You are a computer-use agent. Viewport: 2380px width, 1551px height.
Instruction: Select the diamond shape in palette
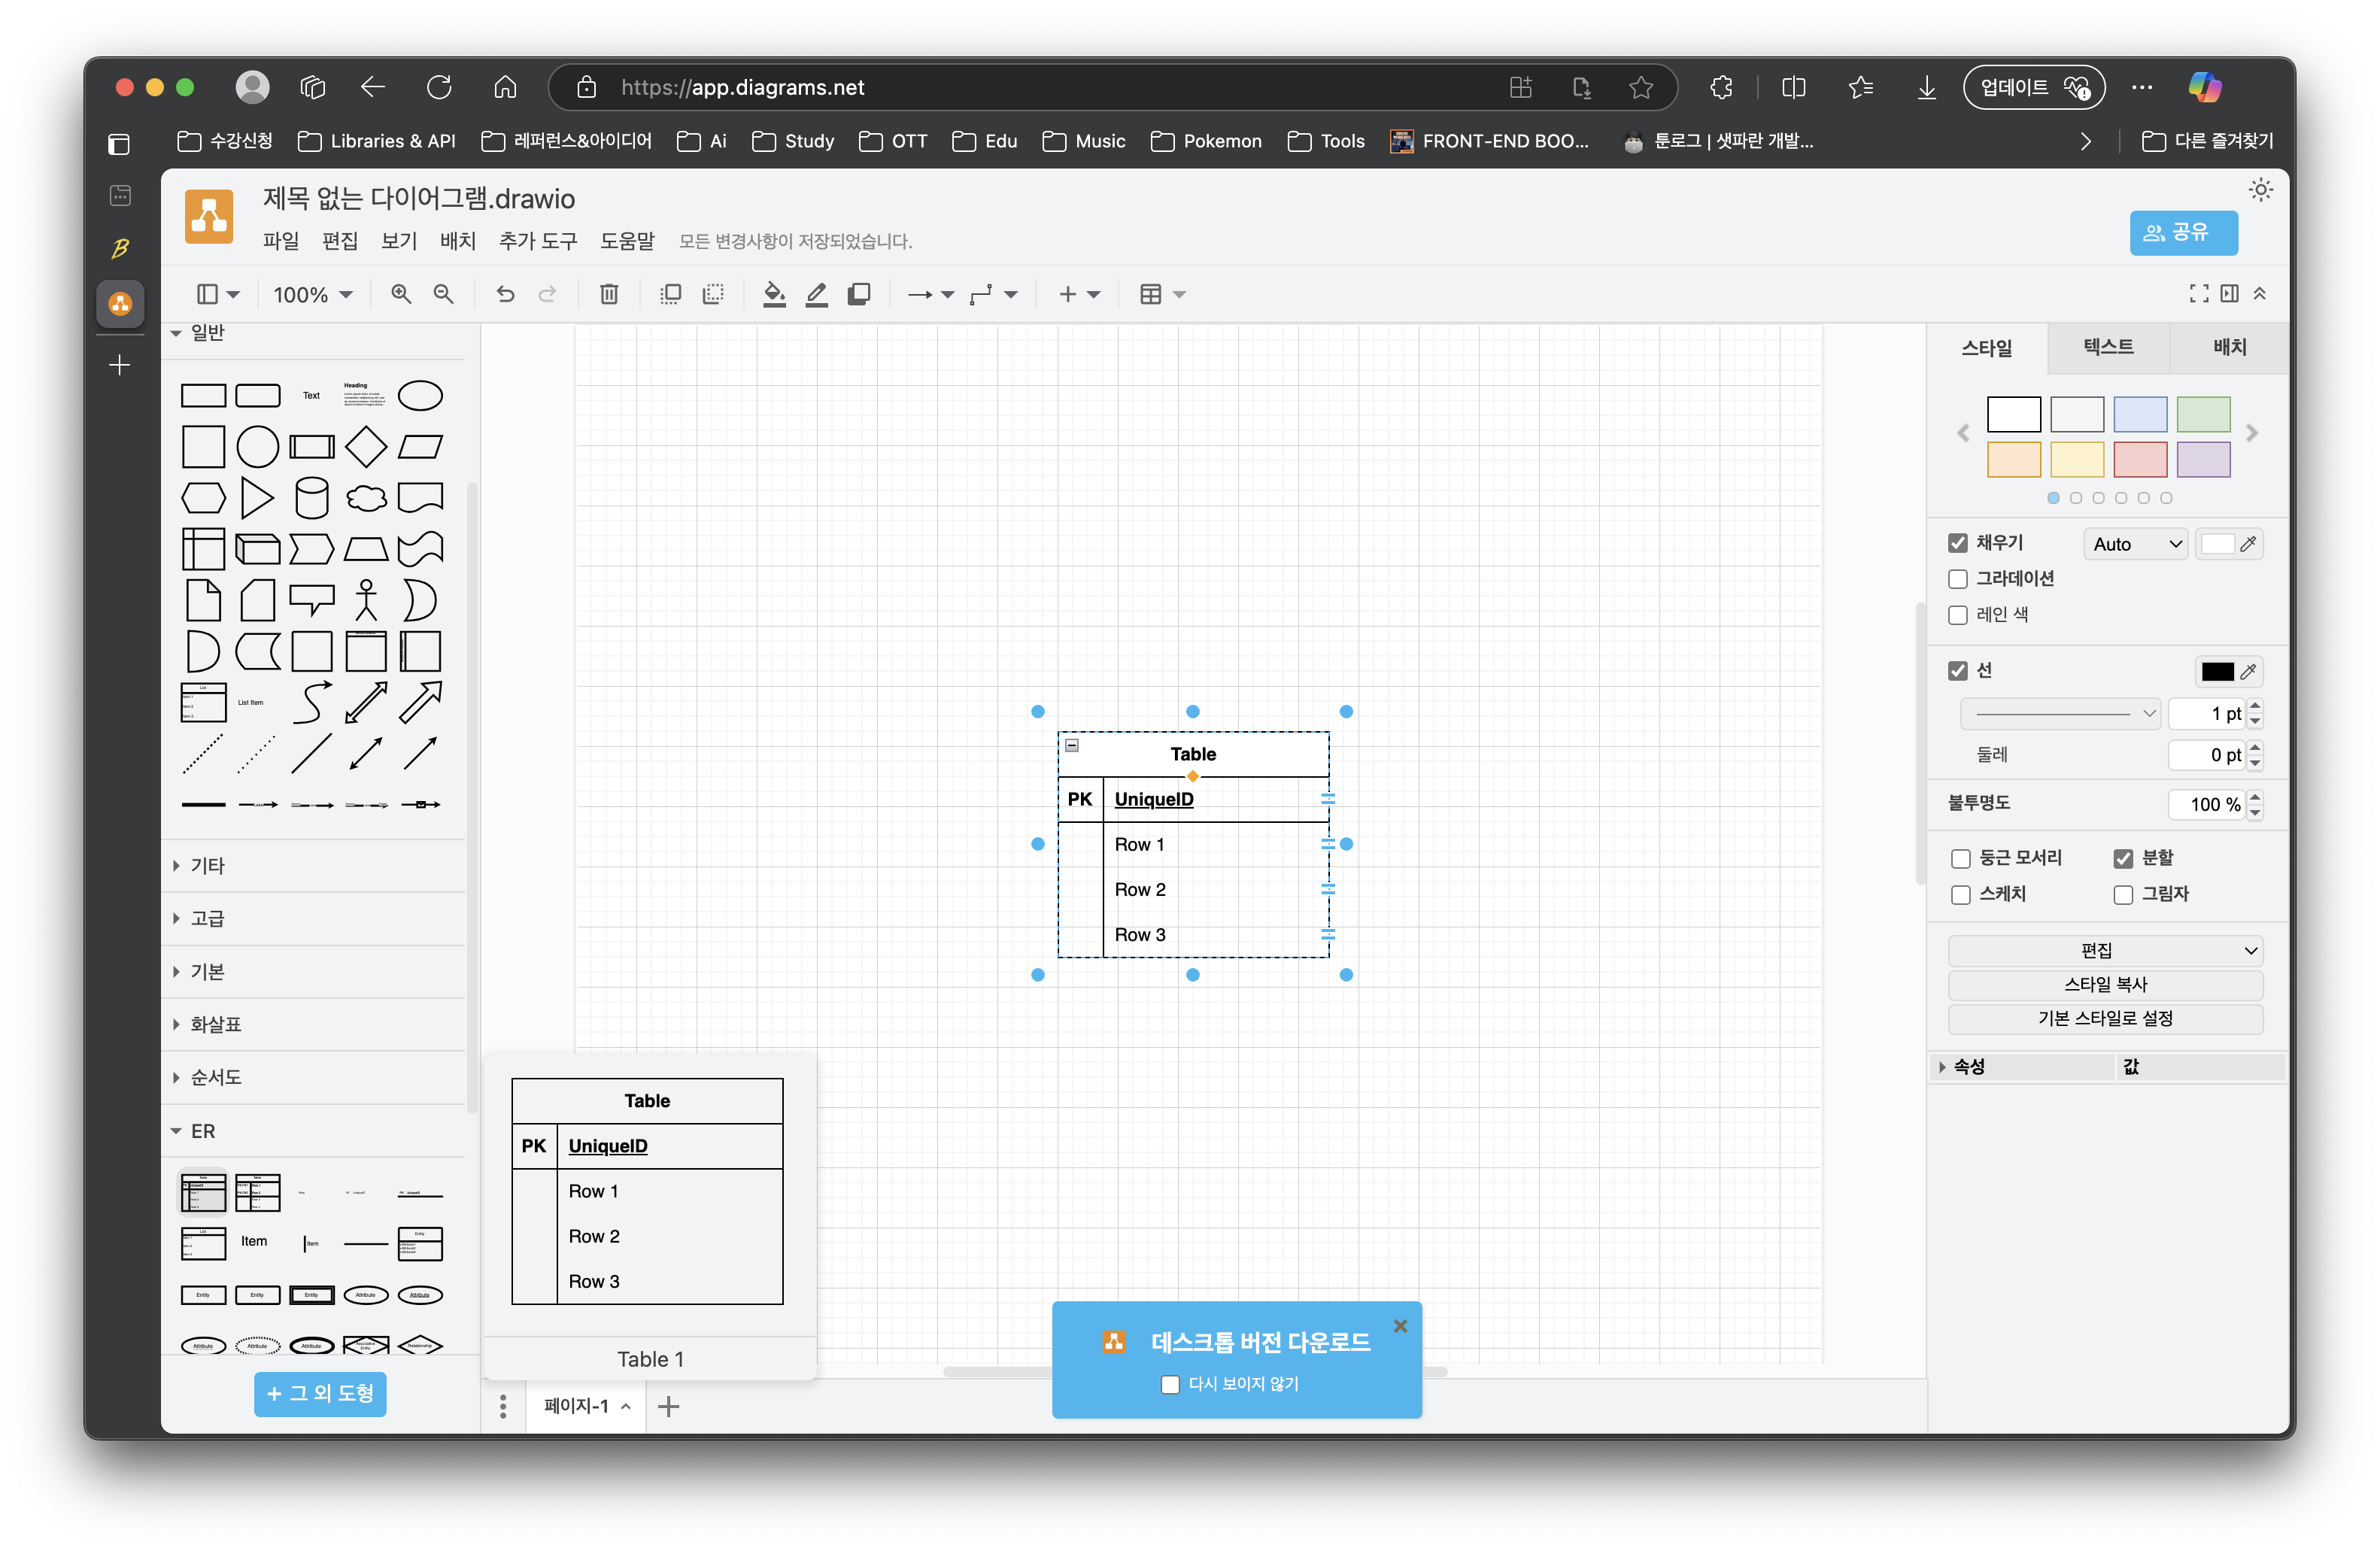click(x=366, y=447)
